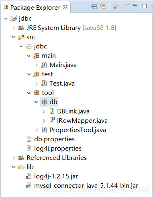Select JRE System Library [JavaSE-1.8] text

coord(71,28)
